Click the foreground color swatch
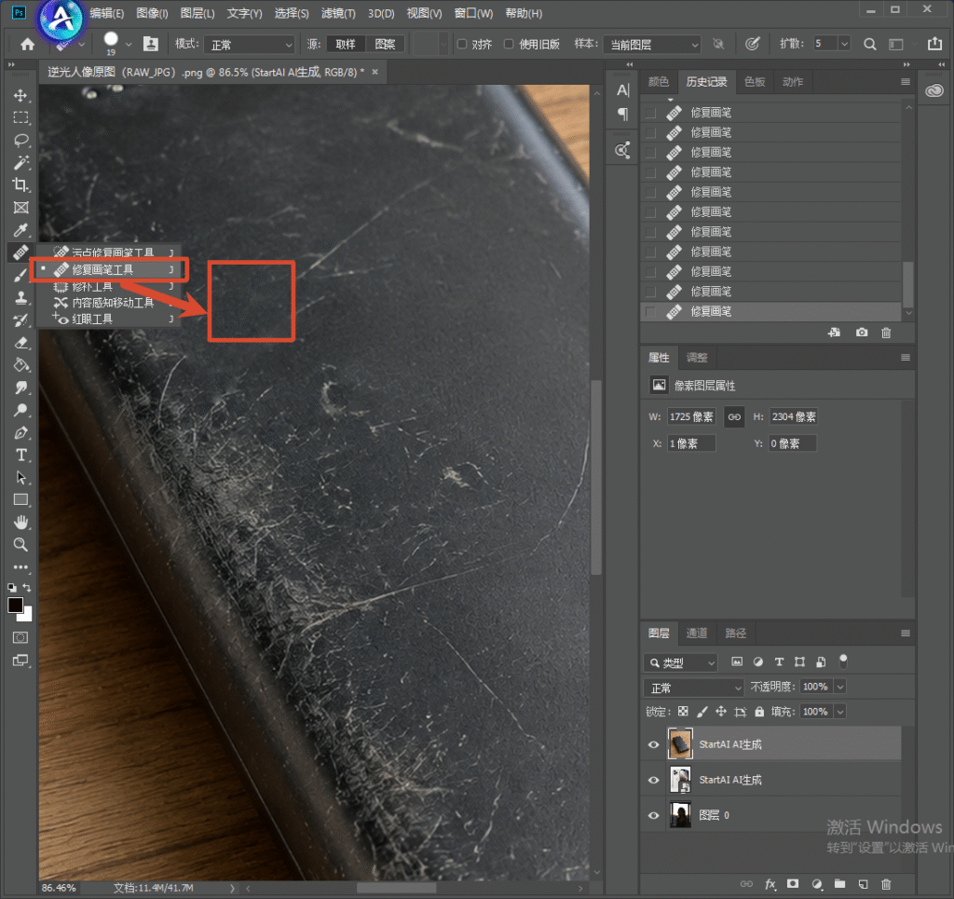Image resolution: width=954 pixels, height=899 pixels. tap(15, 606)
